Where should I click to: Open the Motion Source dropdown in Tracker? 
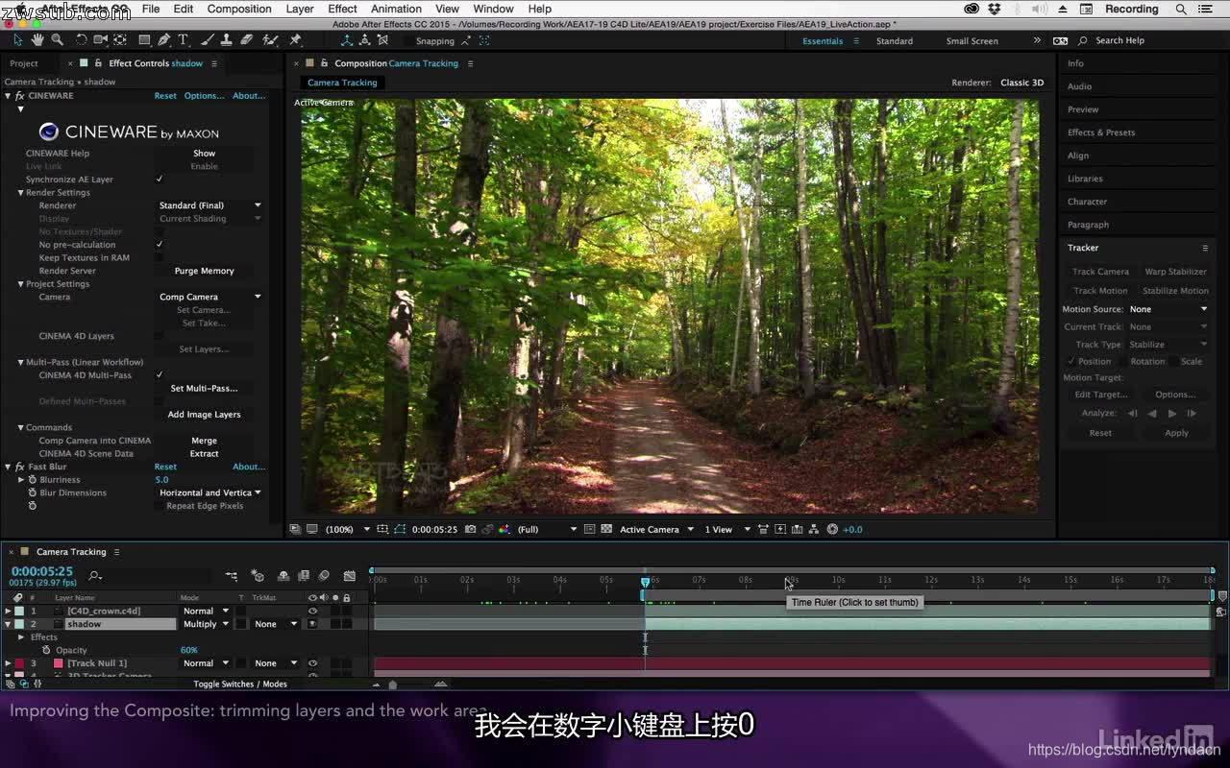coord(1168,309)
